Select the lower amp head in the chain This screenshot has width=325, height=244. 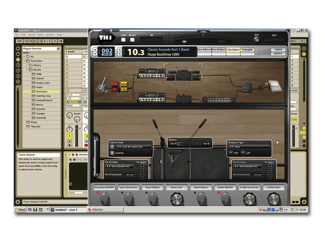tap(152, 97)
